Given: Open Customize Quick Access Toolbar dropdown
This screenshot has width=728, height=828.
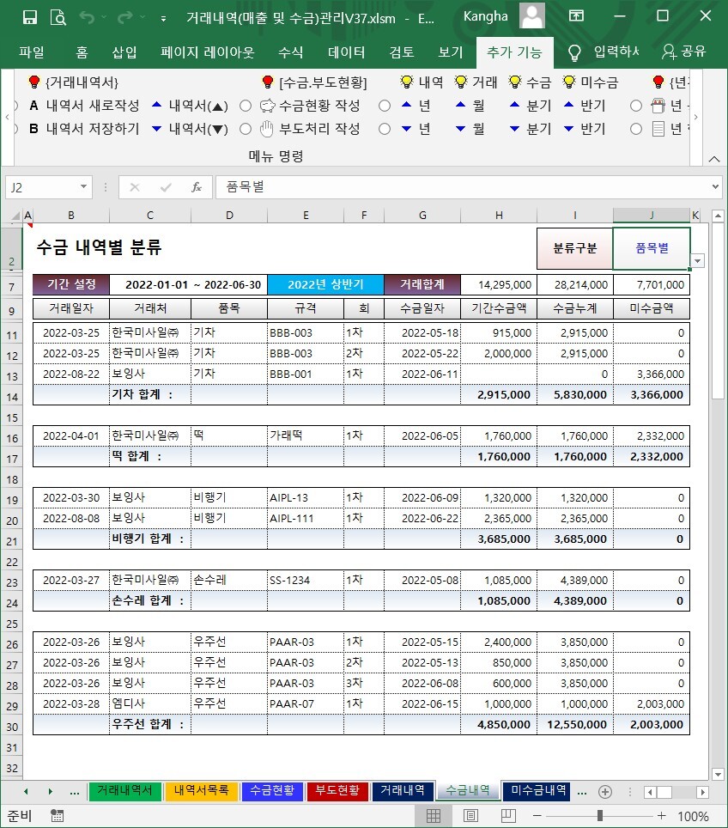Looking at the screenshot, I should click(x=164, y=19).
